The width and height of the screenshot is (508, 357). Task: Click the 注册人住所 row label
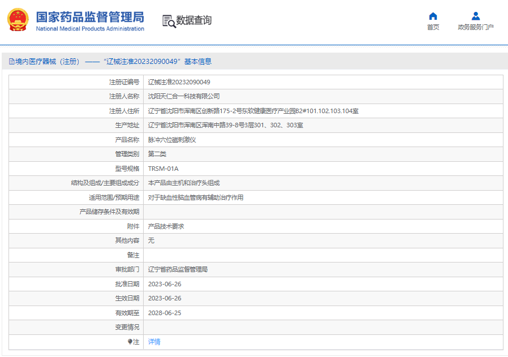point(124,111)
